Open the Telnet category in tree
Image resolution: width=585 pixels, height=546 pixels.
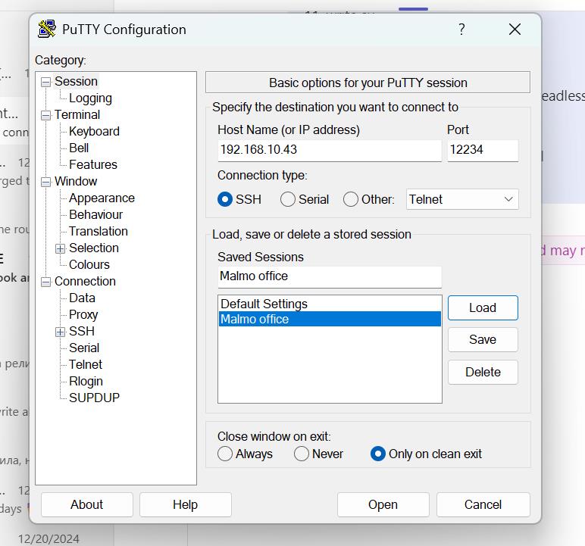pyautogui.click(x=86, y=365)
